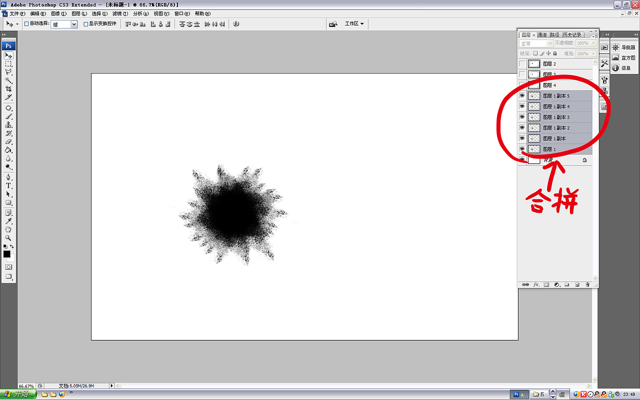This screenshot has height=400, width=640.
Task: Swap foreground and background colors
Action: pos(12,246)
